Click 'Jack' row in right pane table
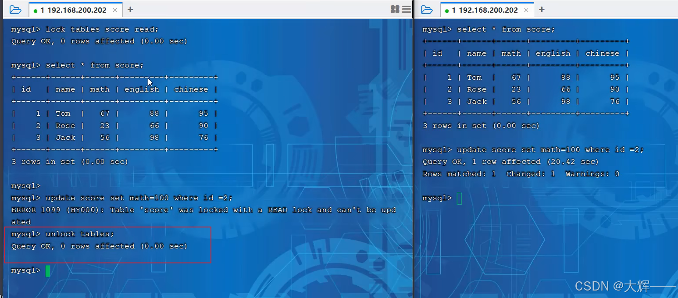This screenshot has height=298, width=678. coord(526,102)
